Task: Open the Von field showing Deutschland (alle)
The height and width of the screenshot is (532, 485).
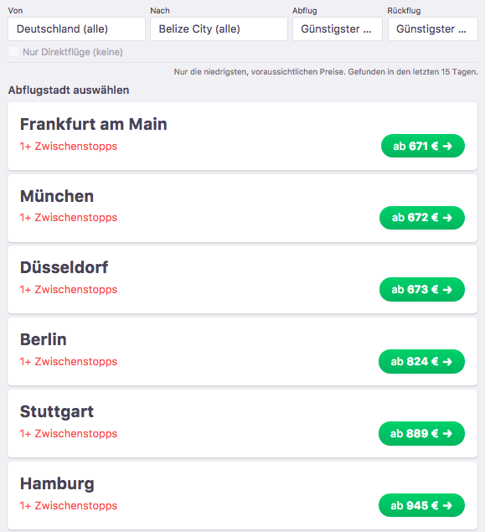Action: point(77,28)
